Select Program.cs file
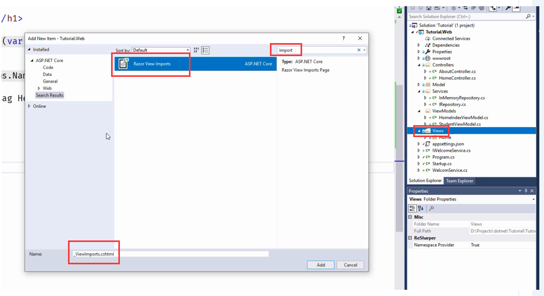This screenshot has width=544, height=296. (x=443, y=157)
